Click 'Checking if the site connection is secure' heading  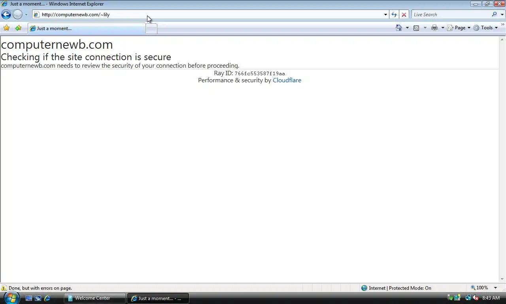pos(86,57)
